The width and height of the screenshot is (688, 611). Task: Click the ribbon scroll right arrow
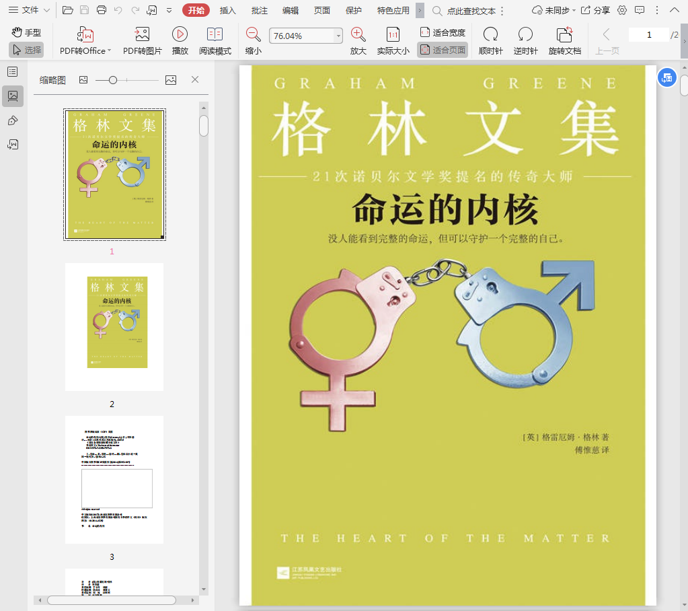point(685,40)
